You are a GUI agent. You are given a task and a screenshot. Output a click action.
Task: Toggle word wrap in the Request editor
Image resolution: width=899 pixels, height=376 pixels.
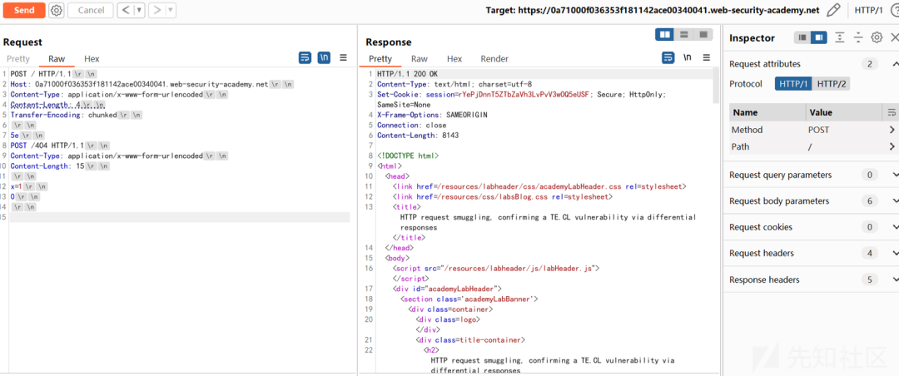(305, 57)
